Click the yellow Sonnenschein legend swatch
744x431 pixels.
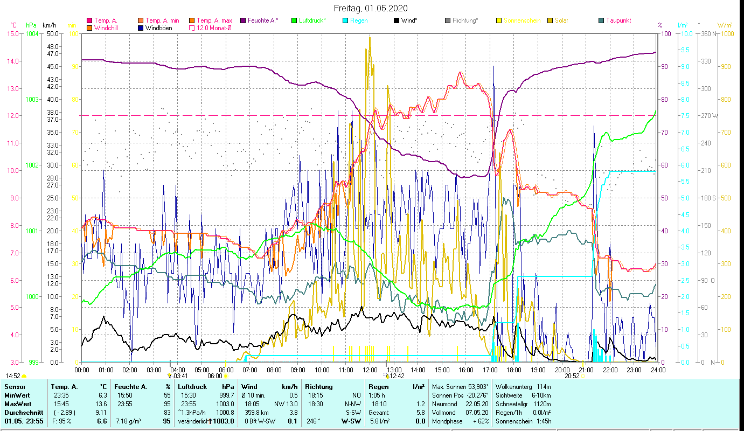498,20
